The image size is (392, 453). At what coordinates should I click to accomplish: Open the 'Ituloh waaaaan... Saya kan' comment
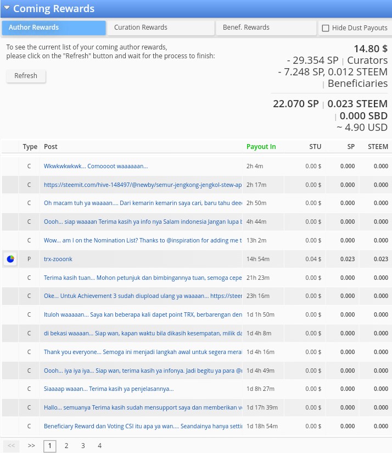(x=143, y=314)
